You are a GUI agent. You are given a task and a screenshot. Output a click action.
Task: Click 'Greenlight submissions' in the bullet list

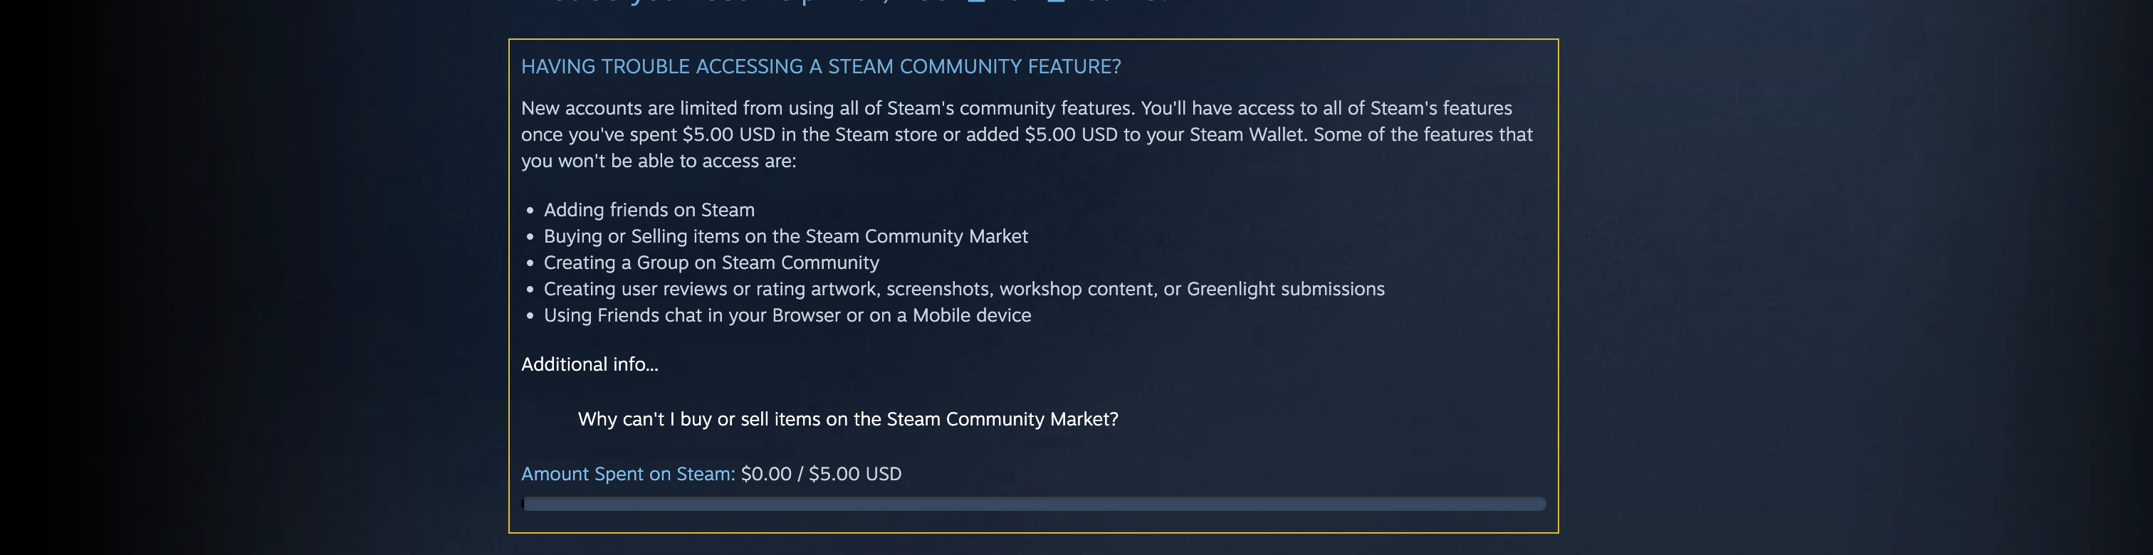pyautogui.click(x=1285, y=289)
